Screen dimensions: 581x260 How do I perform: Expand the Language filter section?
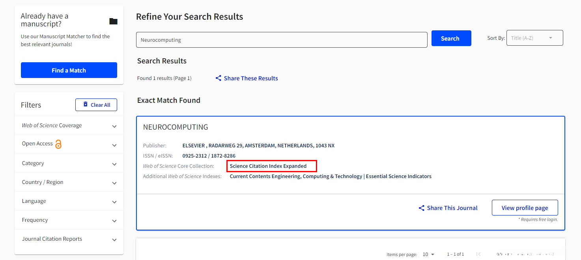[114, 202]
